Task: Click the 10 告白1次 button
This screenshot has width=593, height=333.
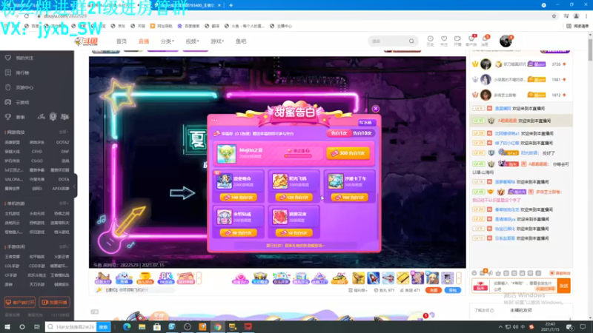Action: click(294, 233)
